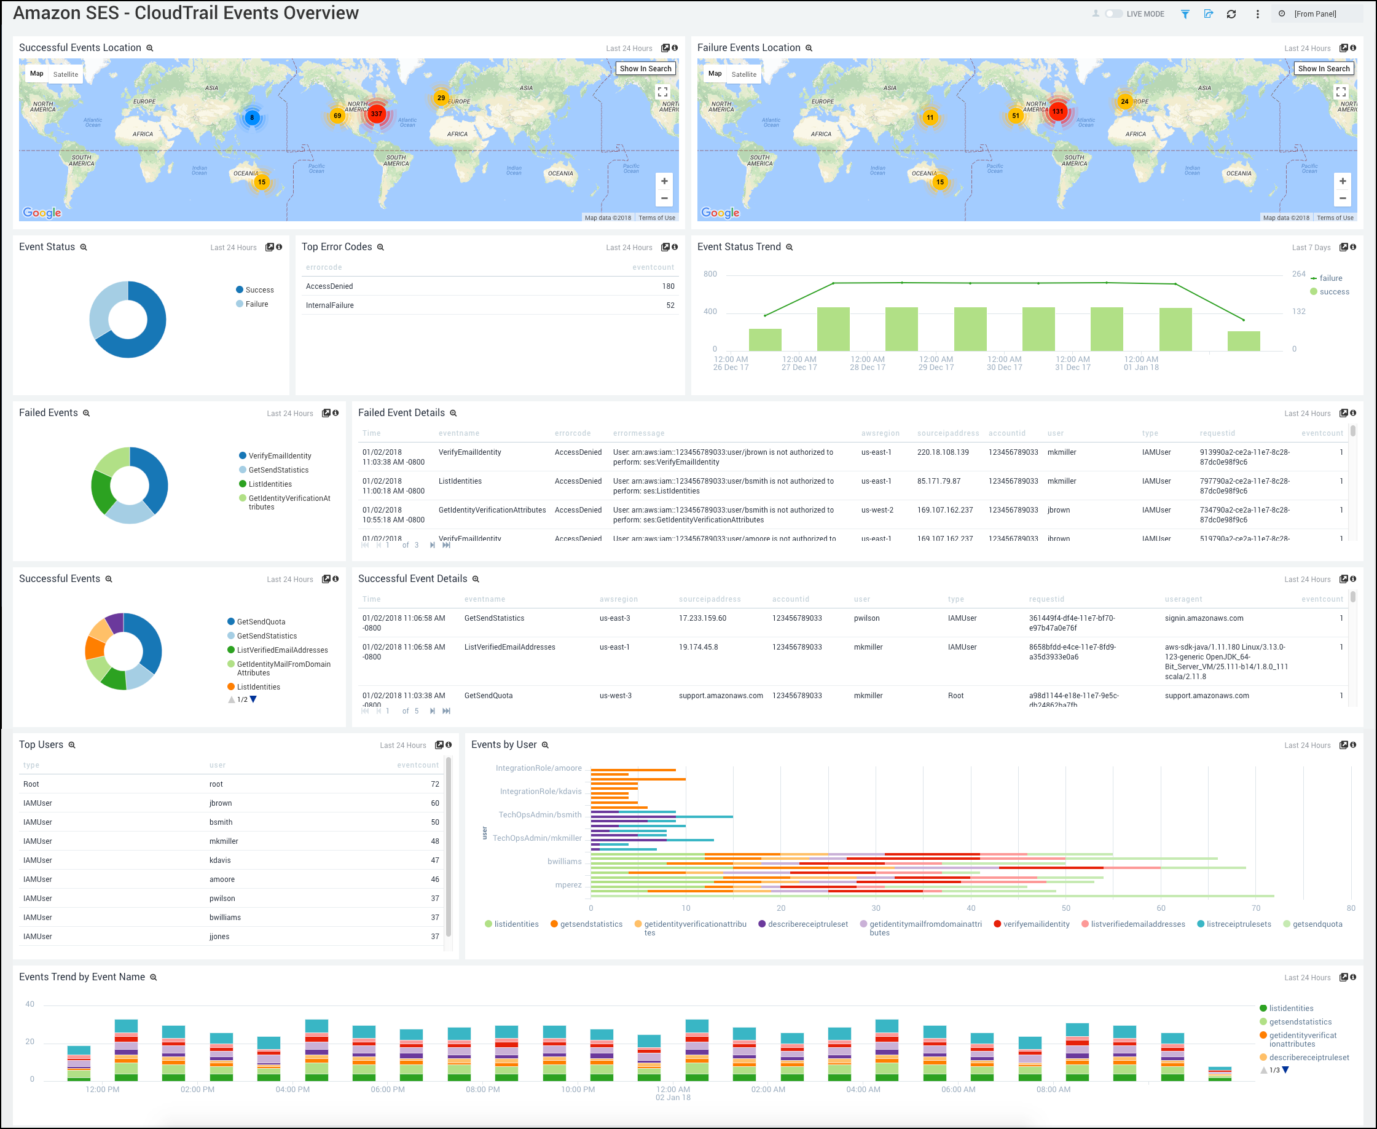
Task: Switch Successful Events map to Satellite view
Action: coord(66,74)
